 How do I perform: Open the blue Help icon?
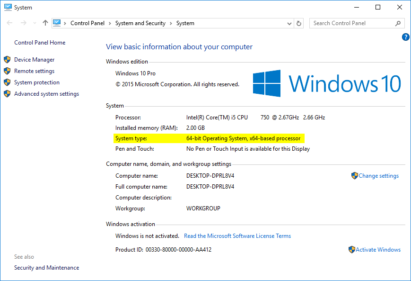coord(406,37)
